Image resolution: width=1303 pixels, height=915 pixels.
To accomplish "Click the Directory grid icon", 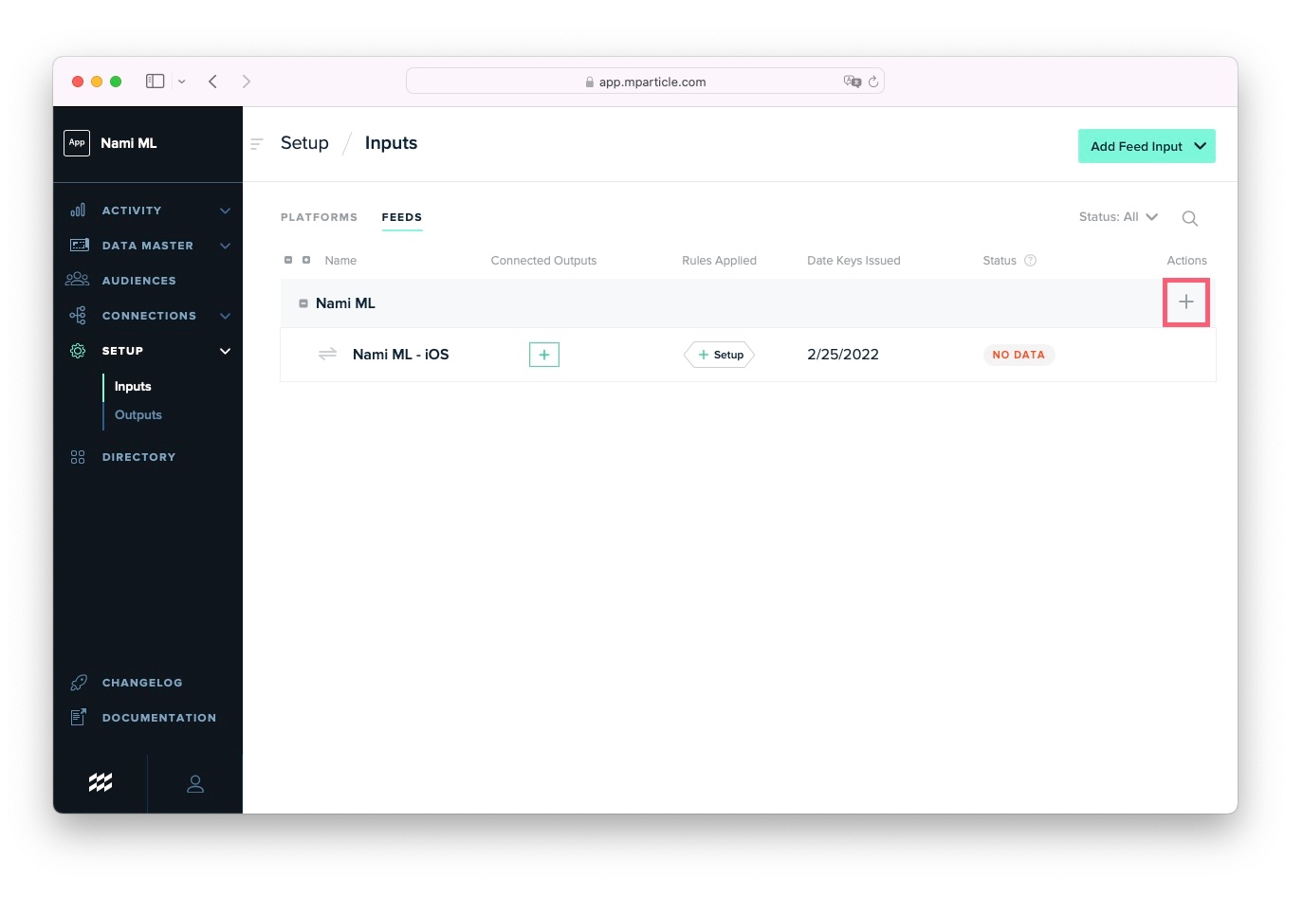I will pyautogui.click(x=78, y=457).
